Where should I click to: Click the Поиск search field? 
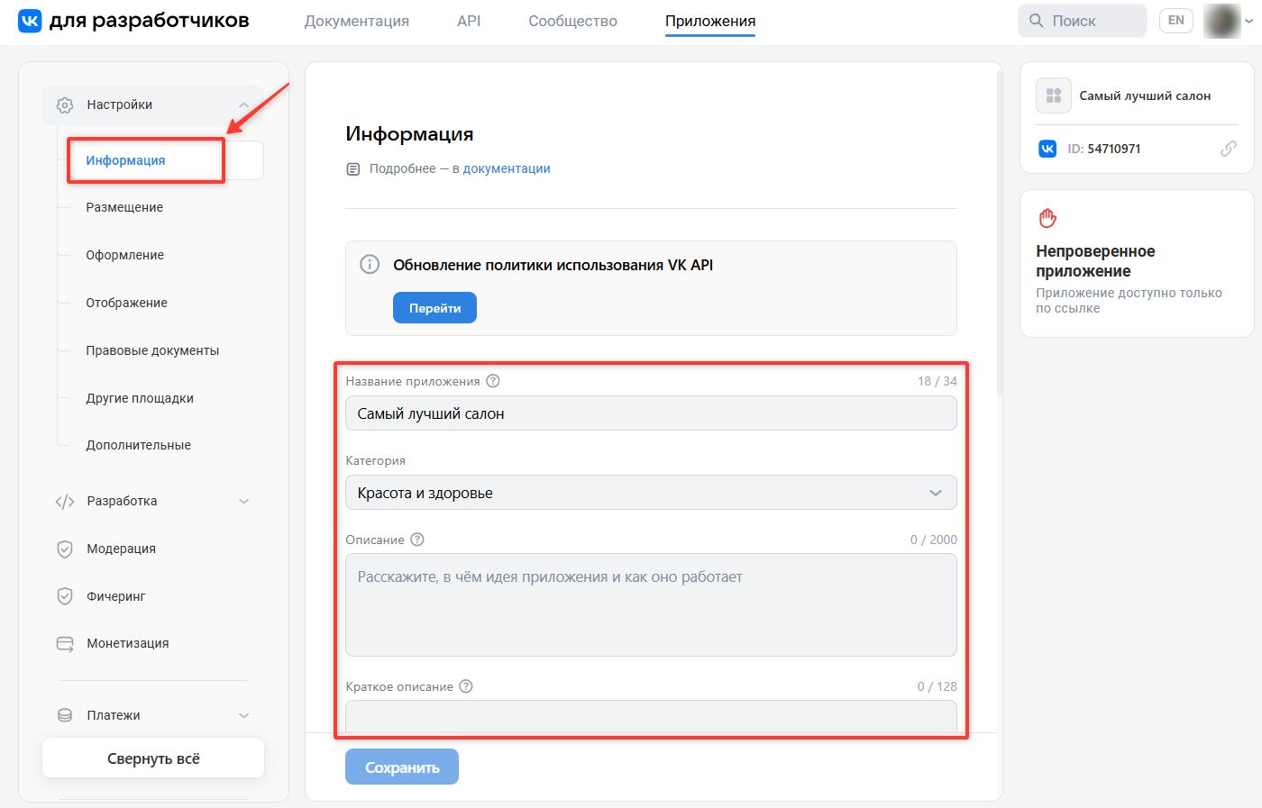[1083, 21]
